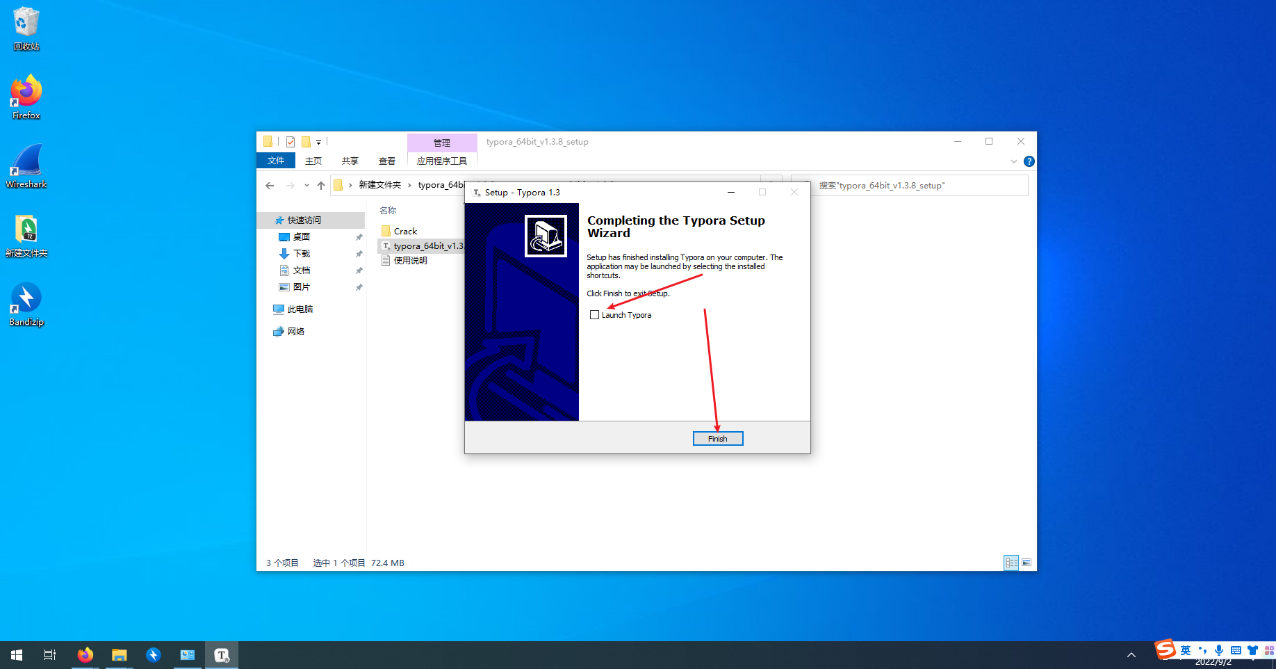Toggle Sogou punctuation mode icon
1276x669 pixels.
(1203, 650)
